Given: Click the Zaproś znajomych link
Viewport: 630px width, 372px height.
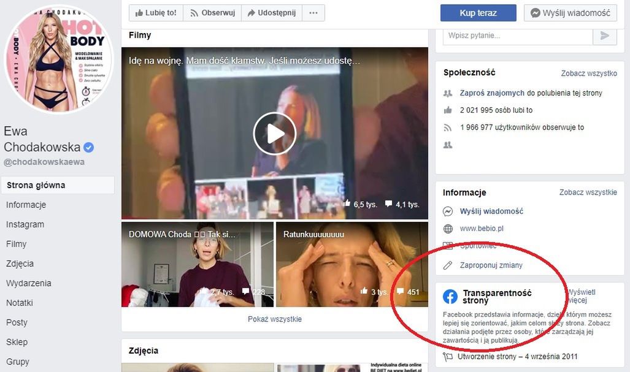Looking at the screenshot, I should click(492, 93).
